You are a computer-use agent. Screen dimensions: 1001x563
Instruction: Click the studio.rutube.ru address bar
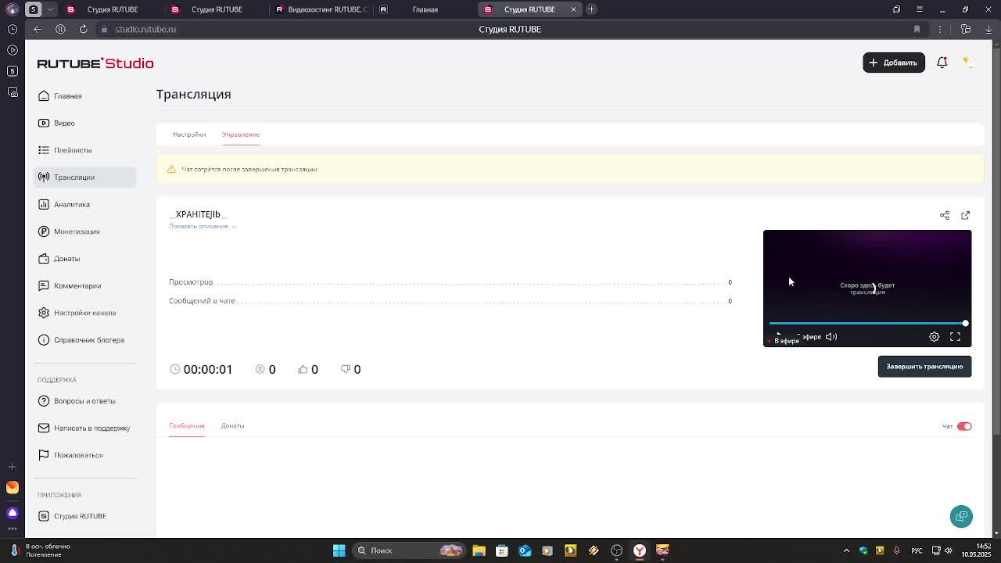coord(146,29)
